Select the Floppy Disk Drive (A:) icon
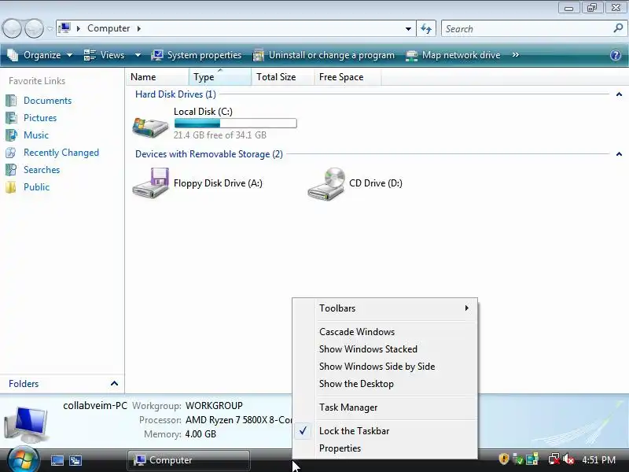The height and width of the screenshot is (472, 629). point(151,183)
